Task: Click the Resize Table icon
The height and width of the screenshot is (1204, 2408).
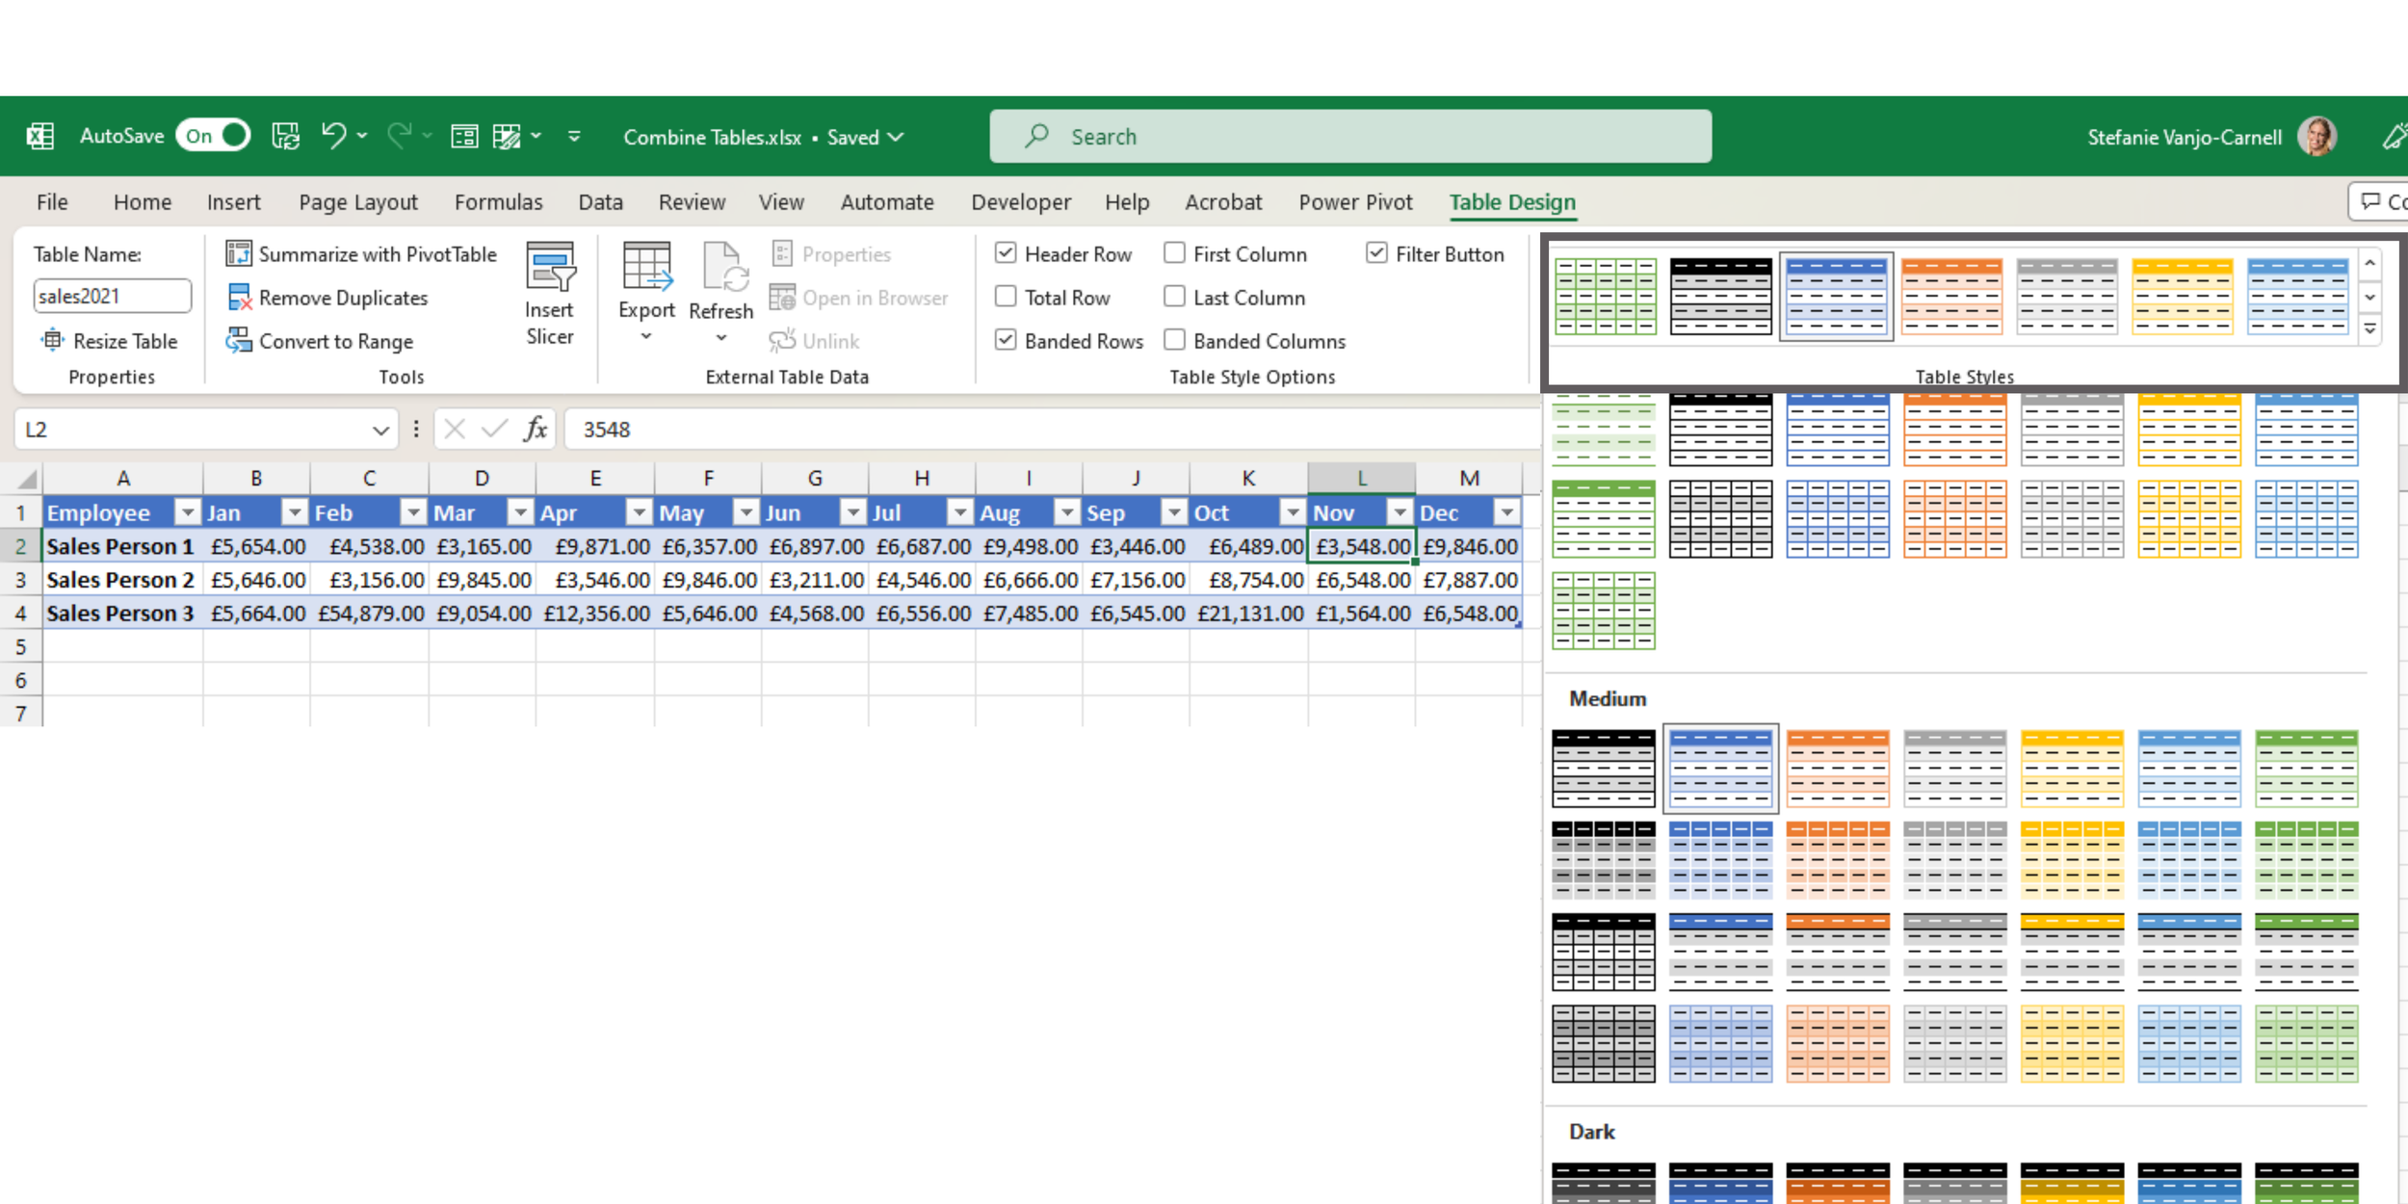Action: (51, 340)
